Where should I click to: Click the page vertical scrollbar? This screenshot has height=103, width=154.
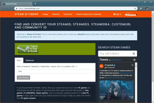tap(153, 47)
